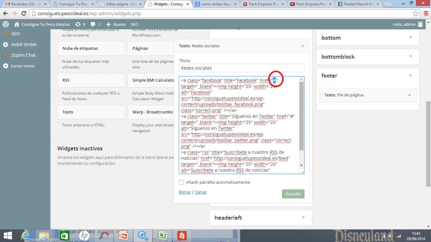Click the Widgets inactivos heading
The height and width of the screenshot is (242, 431).
[80, 148]
